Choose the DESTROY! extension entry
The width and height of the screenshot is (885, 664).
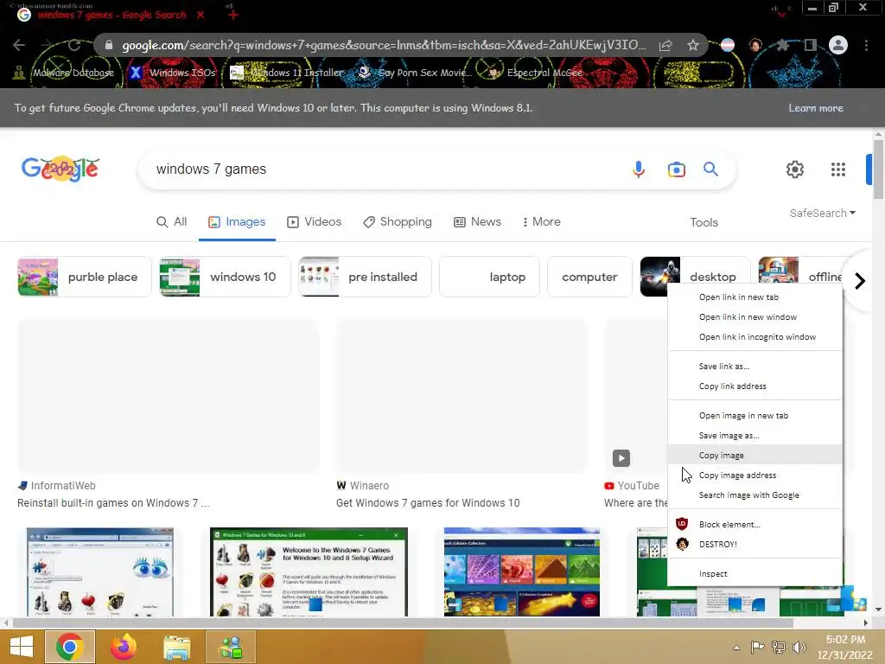(754, 544)
